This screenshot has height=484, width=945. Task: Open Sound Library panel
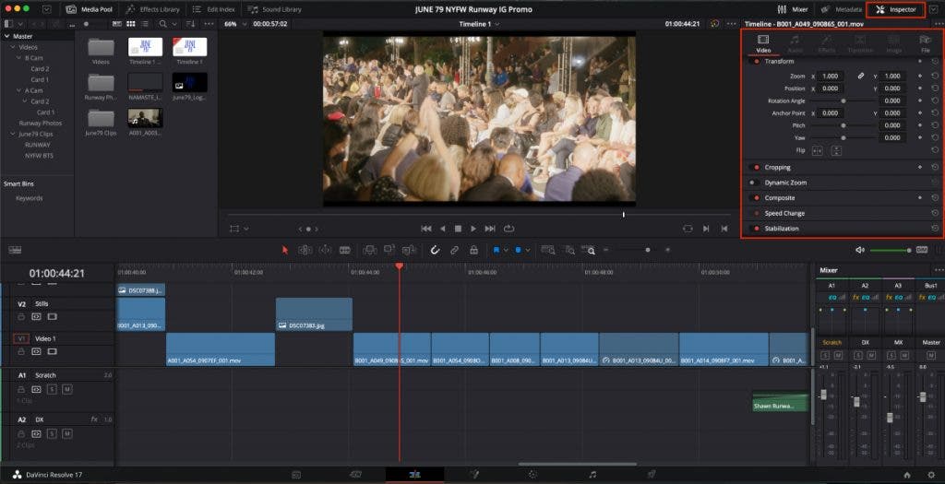point(275,9)
